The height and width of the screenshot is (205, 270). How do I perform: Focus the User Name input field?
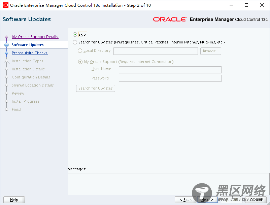tap(170, 70)
